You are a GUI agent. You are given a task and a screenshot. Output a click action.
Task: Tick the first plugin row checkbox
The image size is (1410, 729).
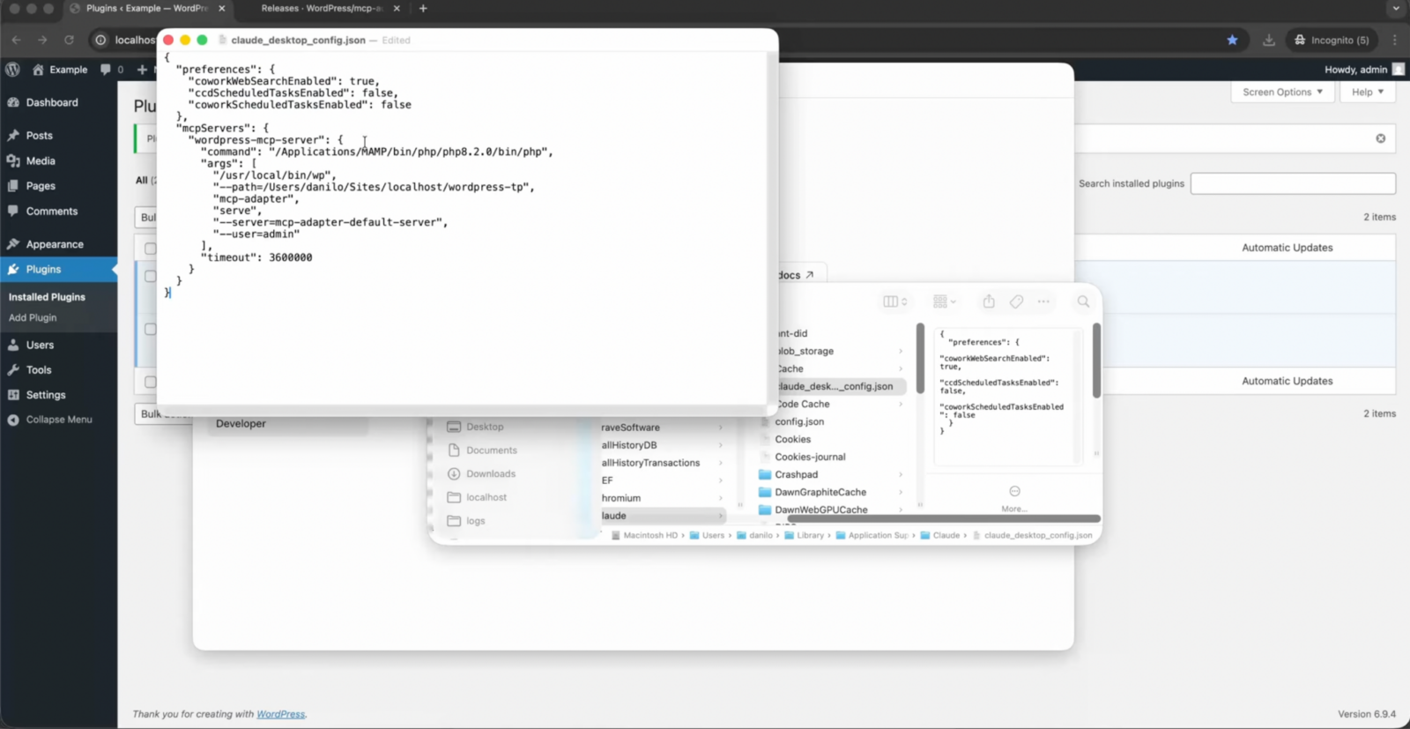pyautogui.click(x=150, y=276)
